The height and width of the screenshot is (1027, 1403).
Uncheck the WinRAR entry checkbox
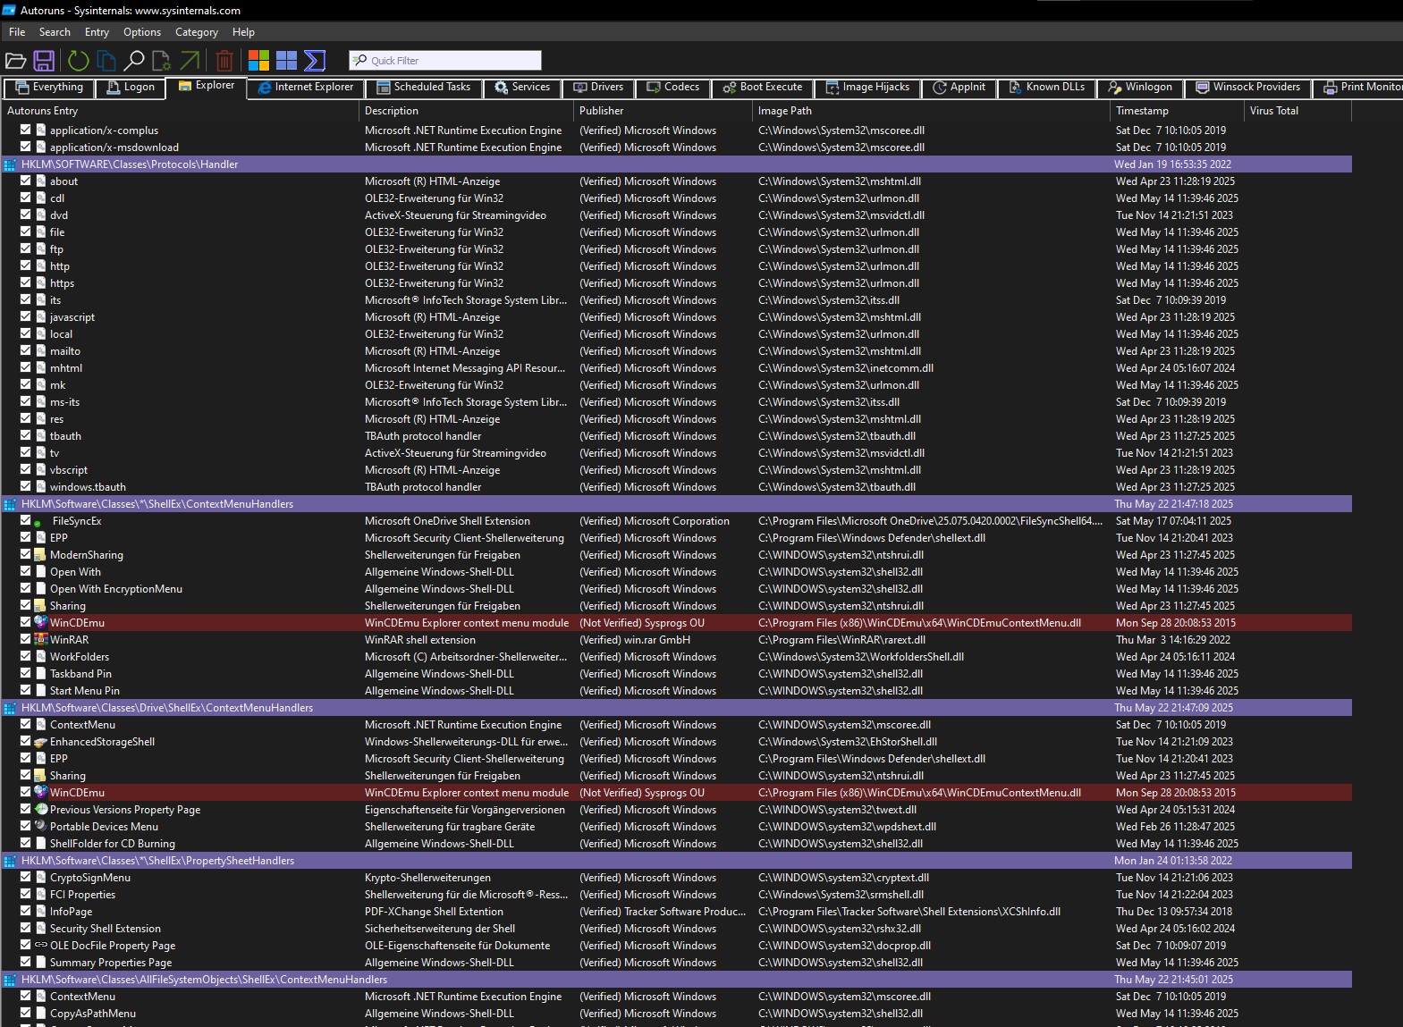26,639
